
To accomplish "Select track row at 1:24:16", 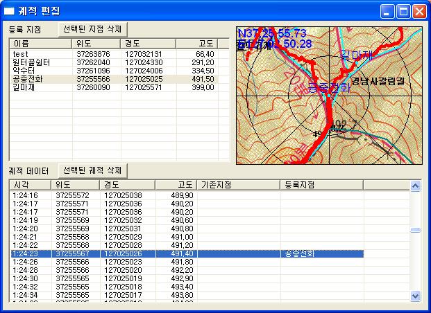I will click(187, 195).
